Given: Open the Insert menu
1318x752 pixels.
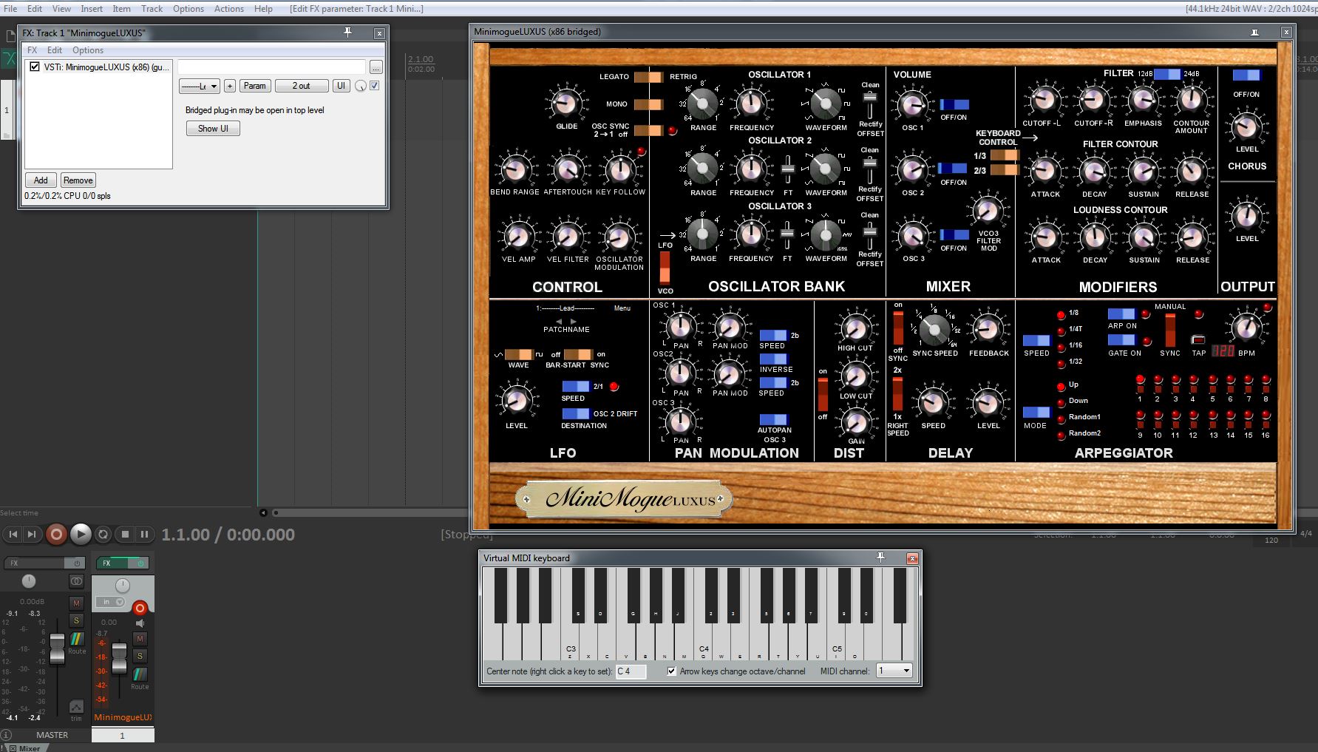Looking at the screenshot, I should click(92, 9).
